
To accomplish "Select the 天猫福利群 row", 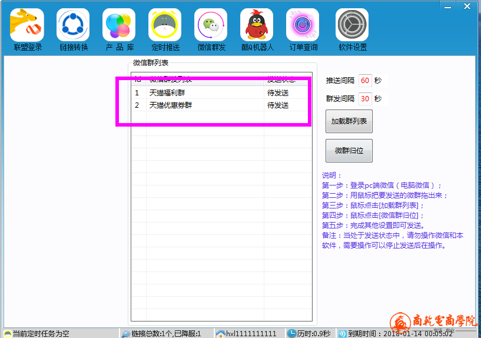I will [221, 92].
